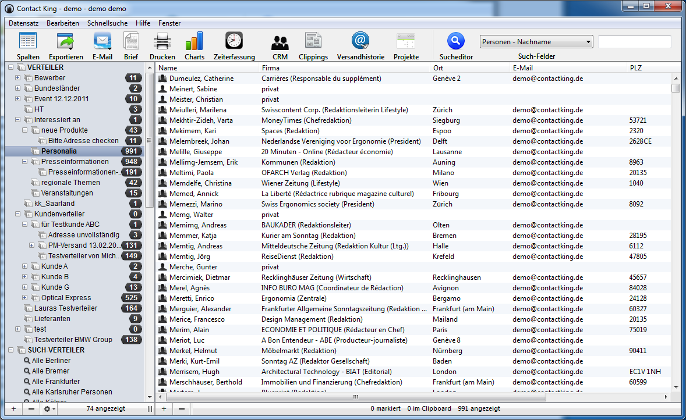The width and height of the screenshot is (686, 420).
Task: Sort by the Ort column header
Action: coord(471,67)
